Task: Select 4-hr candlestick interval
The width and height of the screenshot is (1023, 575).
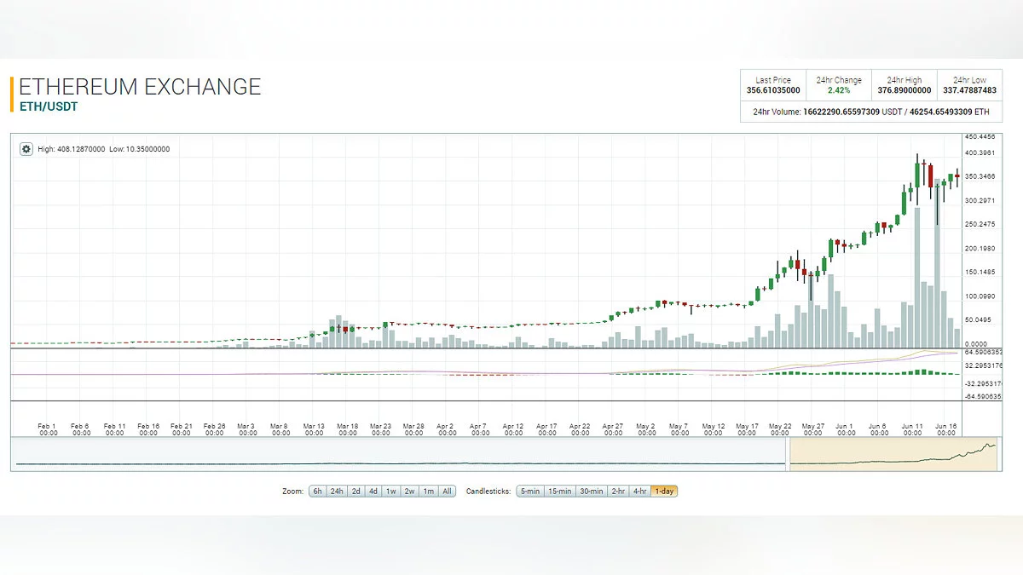Action: click(639, 492)
